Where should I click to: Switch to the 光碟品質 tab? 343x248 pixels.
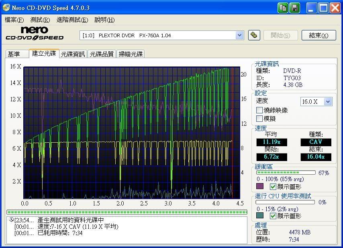(101, 54)
